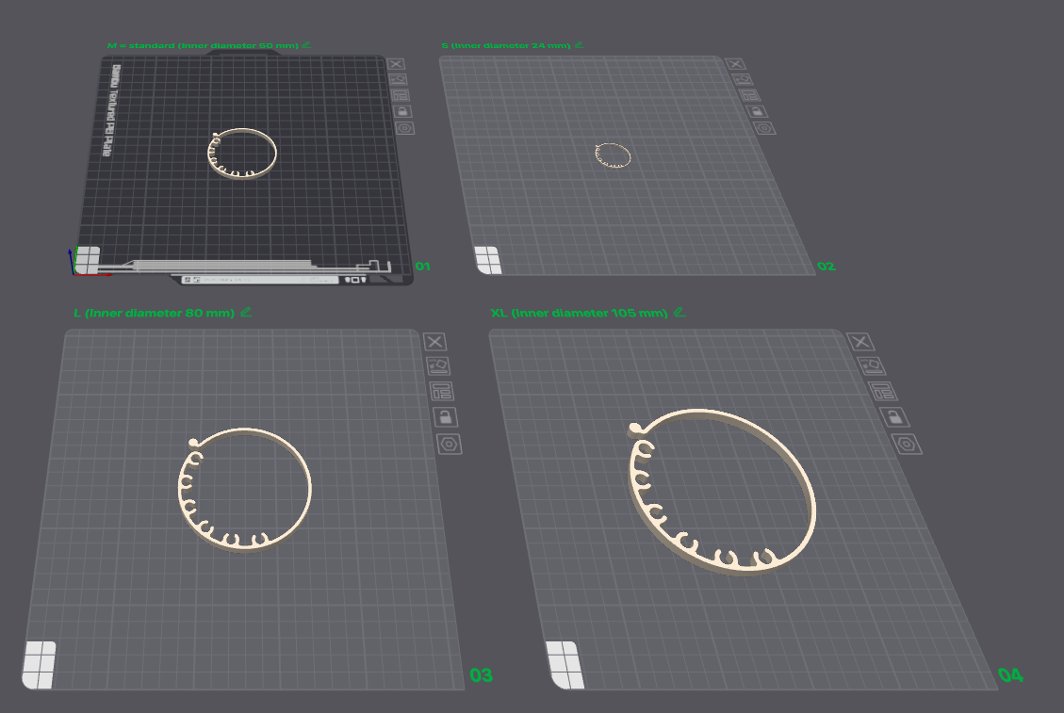Open plate settings for plate 04
This screenshot has height=713, width=1064.
point(908,445)
